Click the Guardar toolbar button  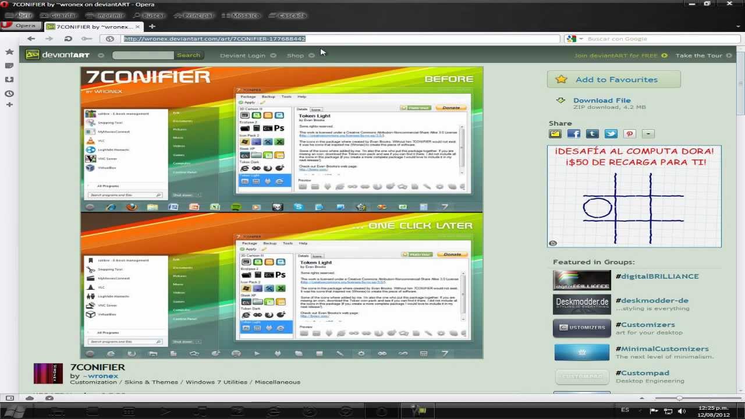click(58, 16)
